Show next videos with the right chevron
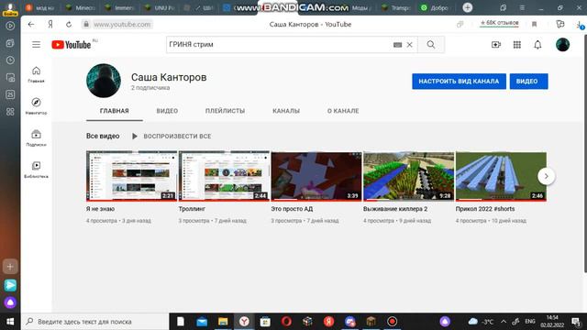The width and height of the screenshot is (587, 330). pos(547,176)
